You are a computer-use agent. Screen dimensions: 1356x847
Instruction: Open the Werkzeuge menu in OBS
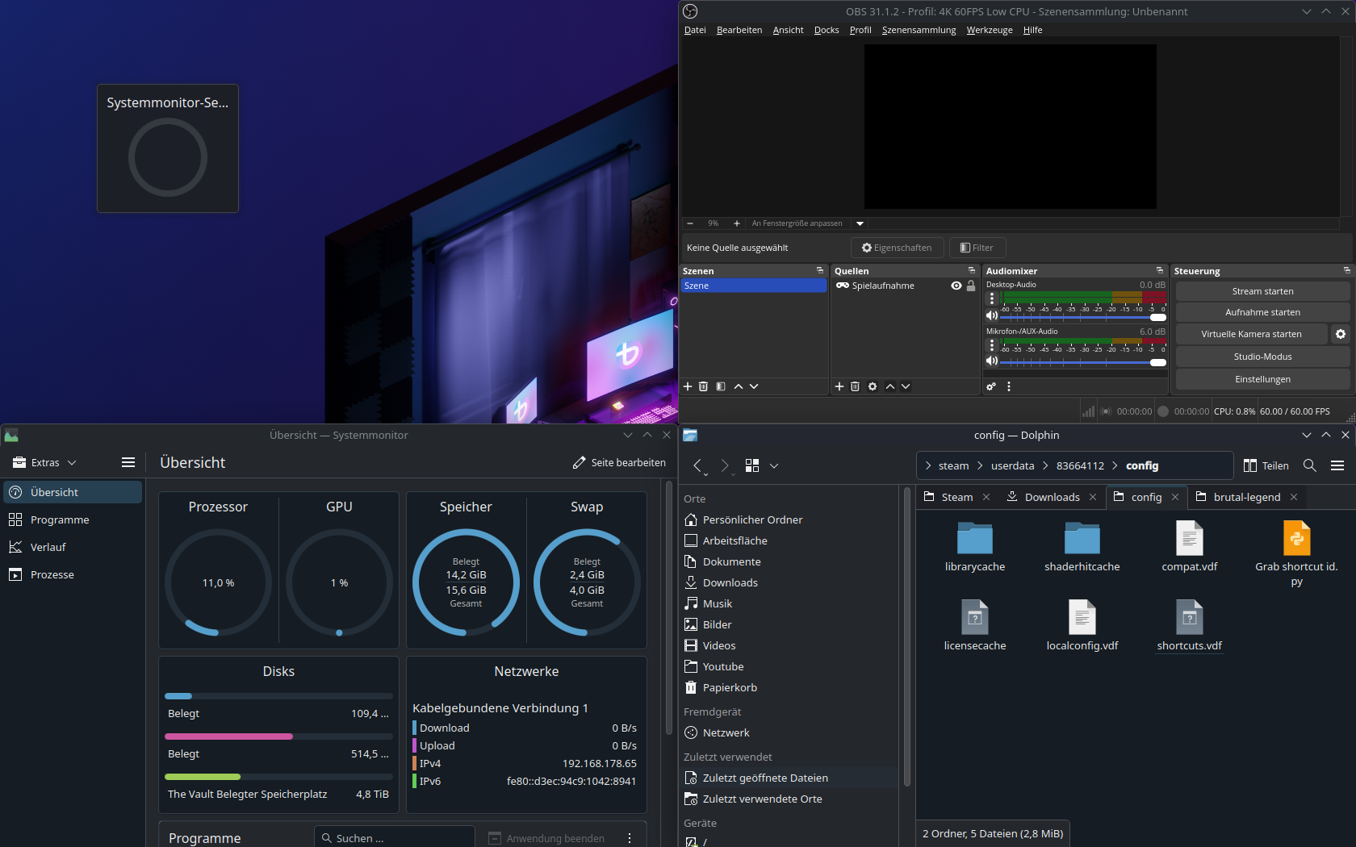tap(989, 30)
